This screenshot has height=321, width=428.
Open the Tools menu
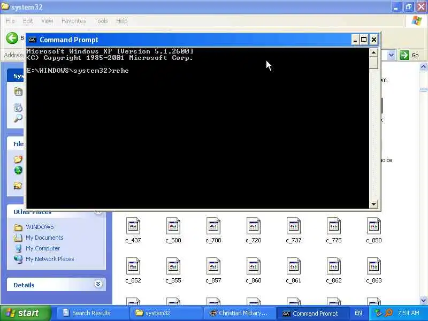101,21
